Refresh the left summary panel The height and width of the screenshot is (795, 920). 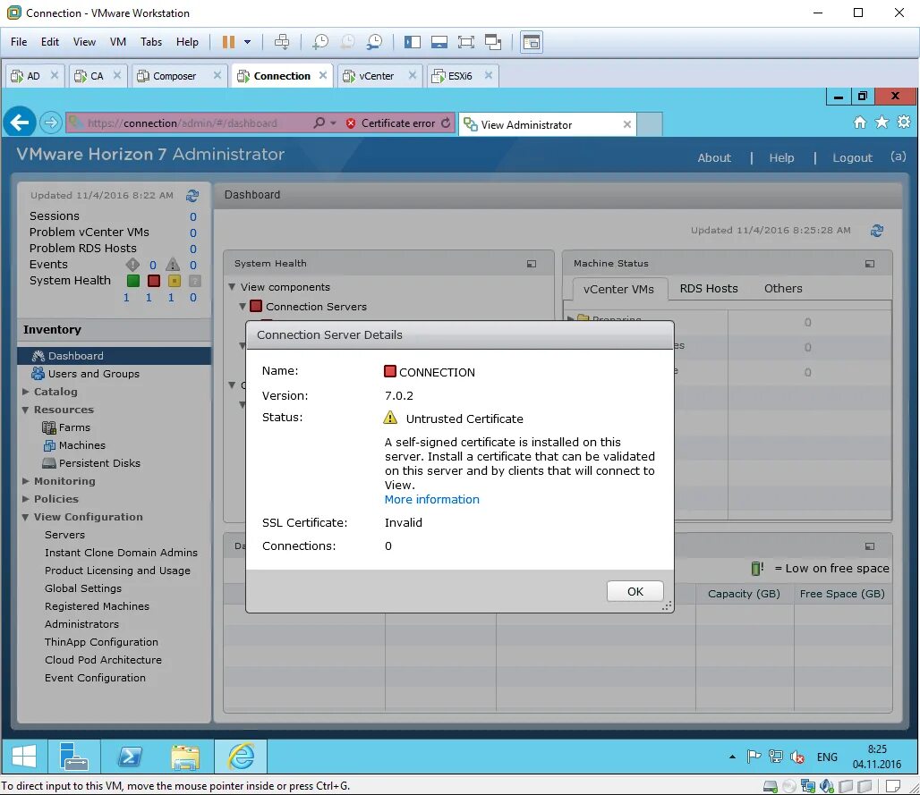coord(192,195)
